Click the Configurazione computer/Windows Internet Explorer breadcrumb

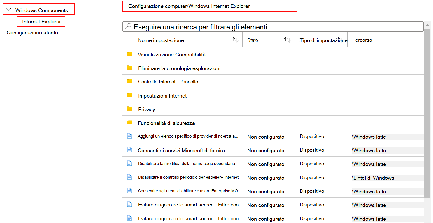(x=189, y=6)
